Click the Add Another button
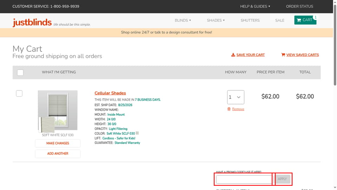This screenshot has height=190, width=337. [58, 154]
